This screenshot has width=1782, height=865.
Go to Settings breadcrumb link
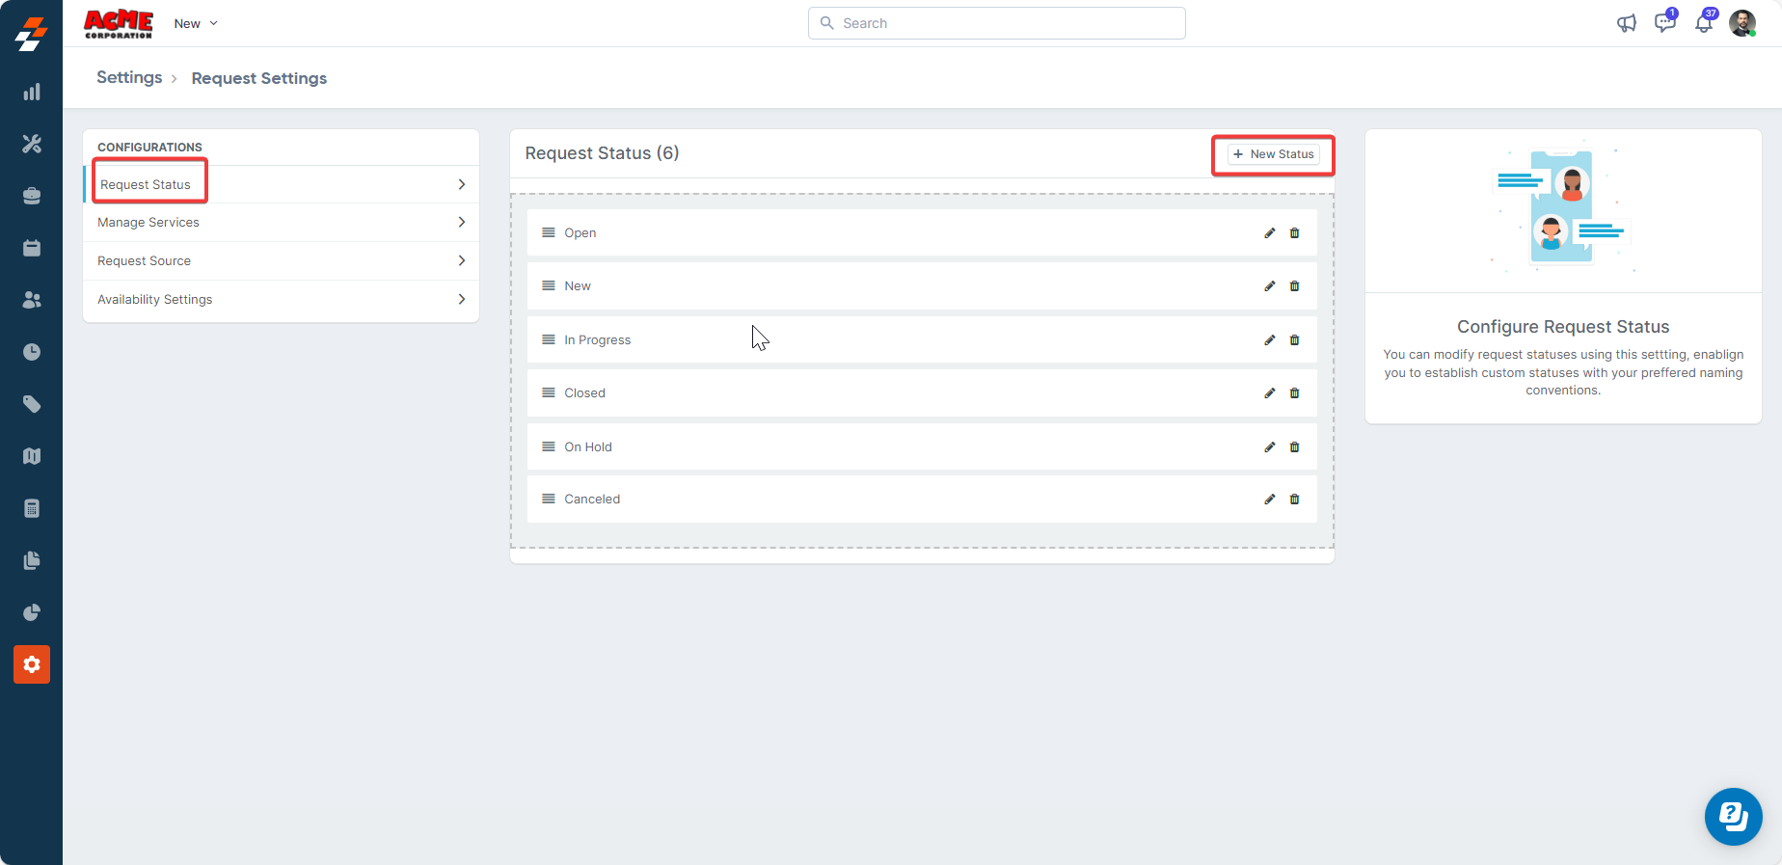point(129,78)
